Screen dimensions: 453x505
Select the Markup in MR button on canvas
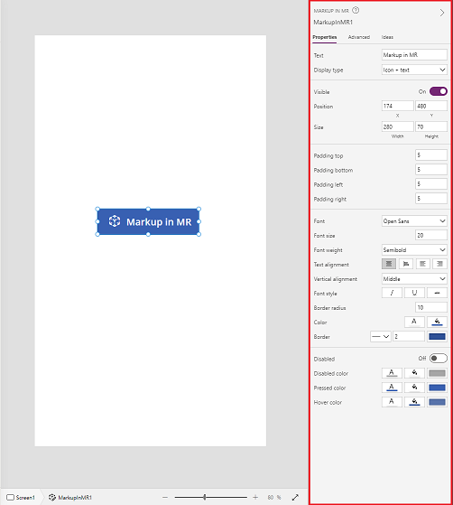coord(148,221)
